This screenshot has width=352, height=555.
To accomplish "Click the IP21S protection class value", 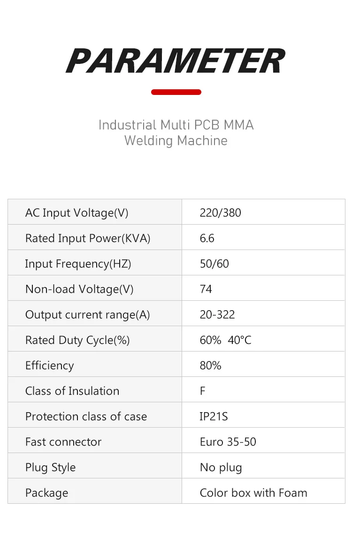I will (214, 416).
